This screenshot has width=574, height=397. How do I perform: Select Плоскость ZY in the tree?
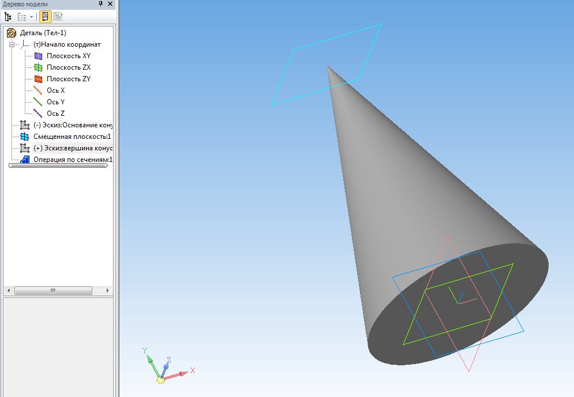[x=69, y=79]
